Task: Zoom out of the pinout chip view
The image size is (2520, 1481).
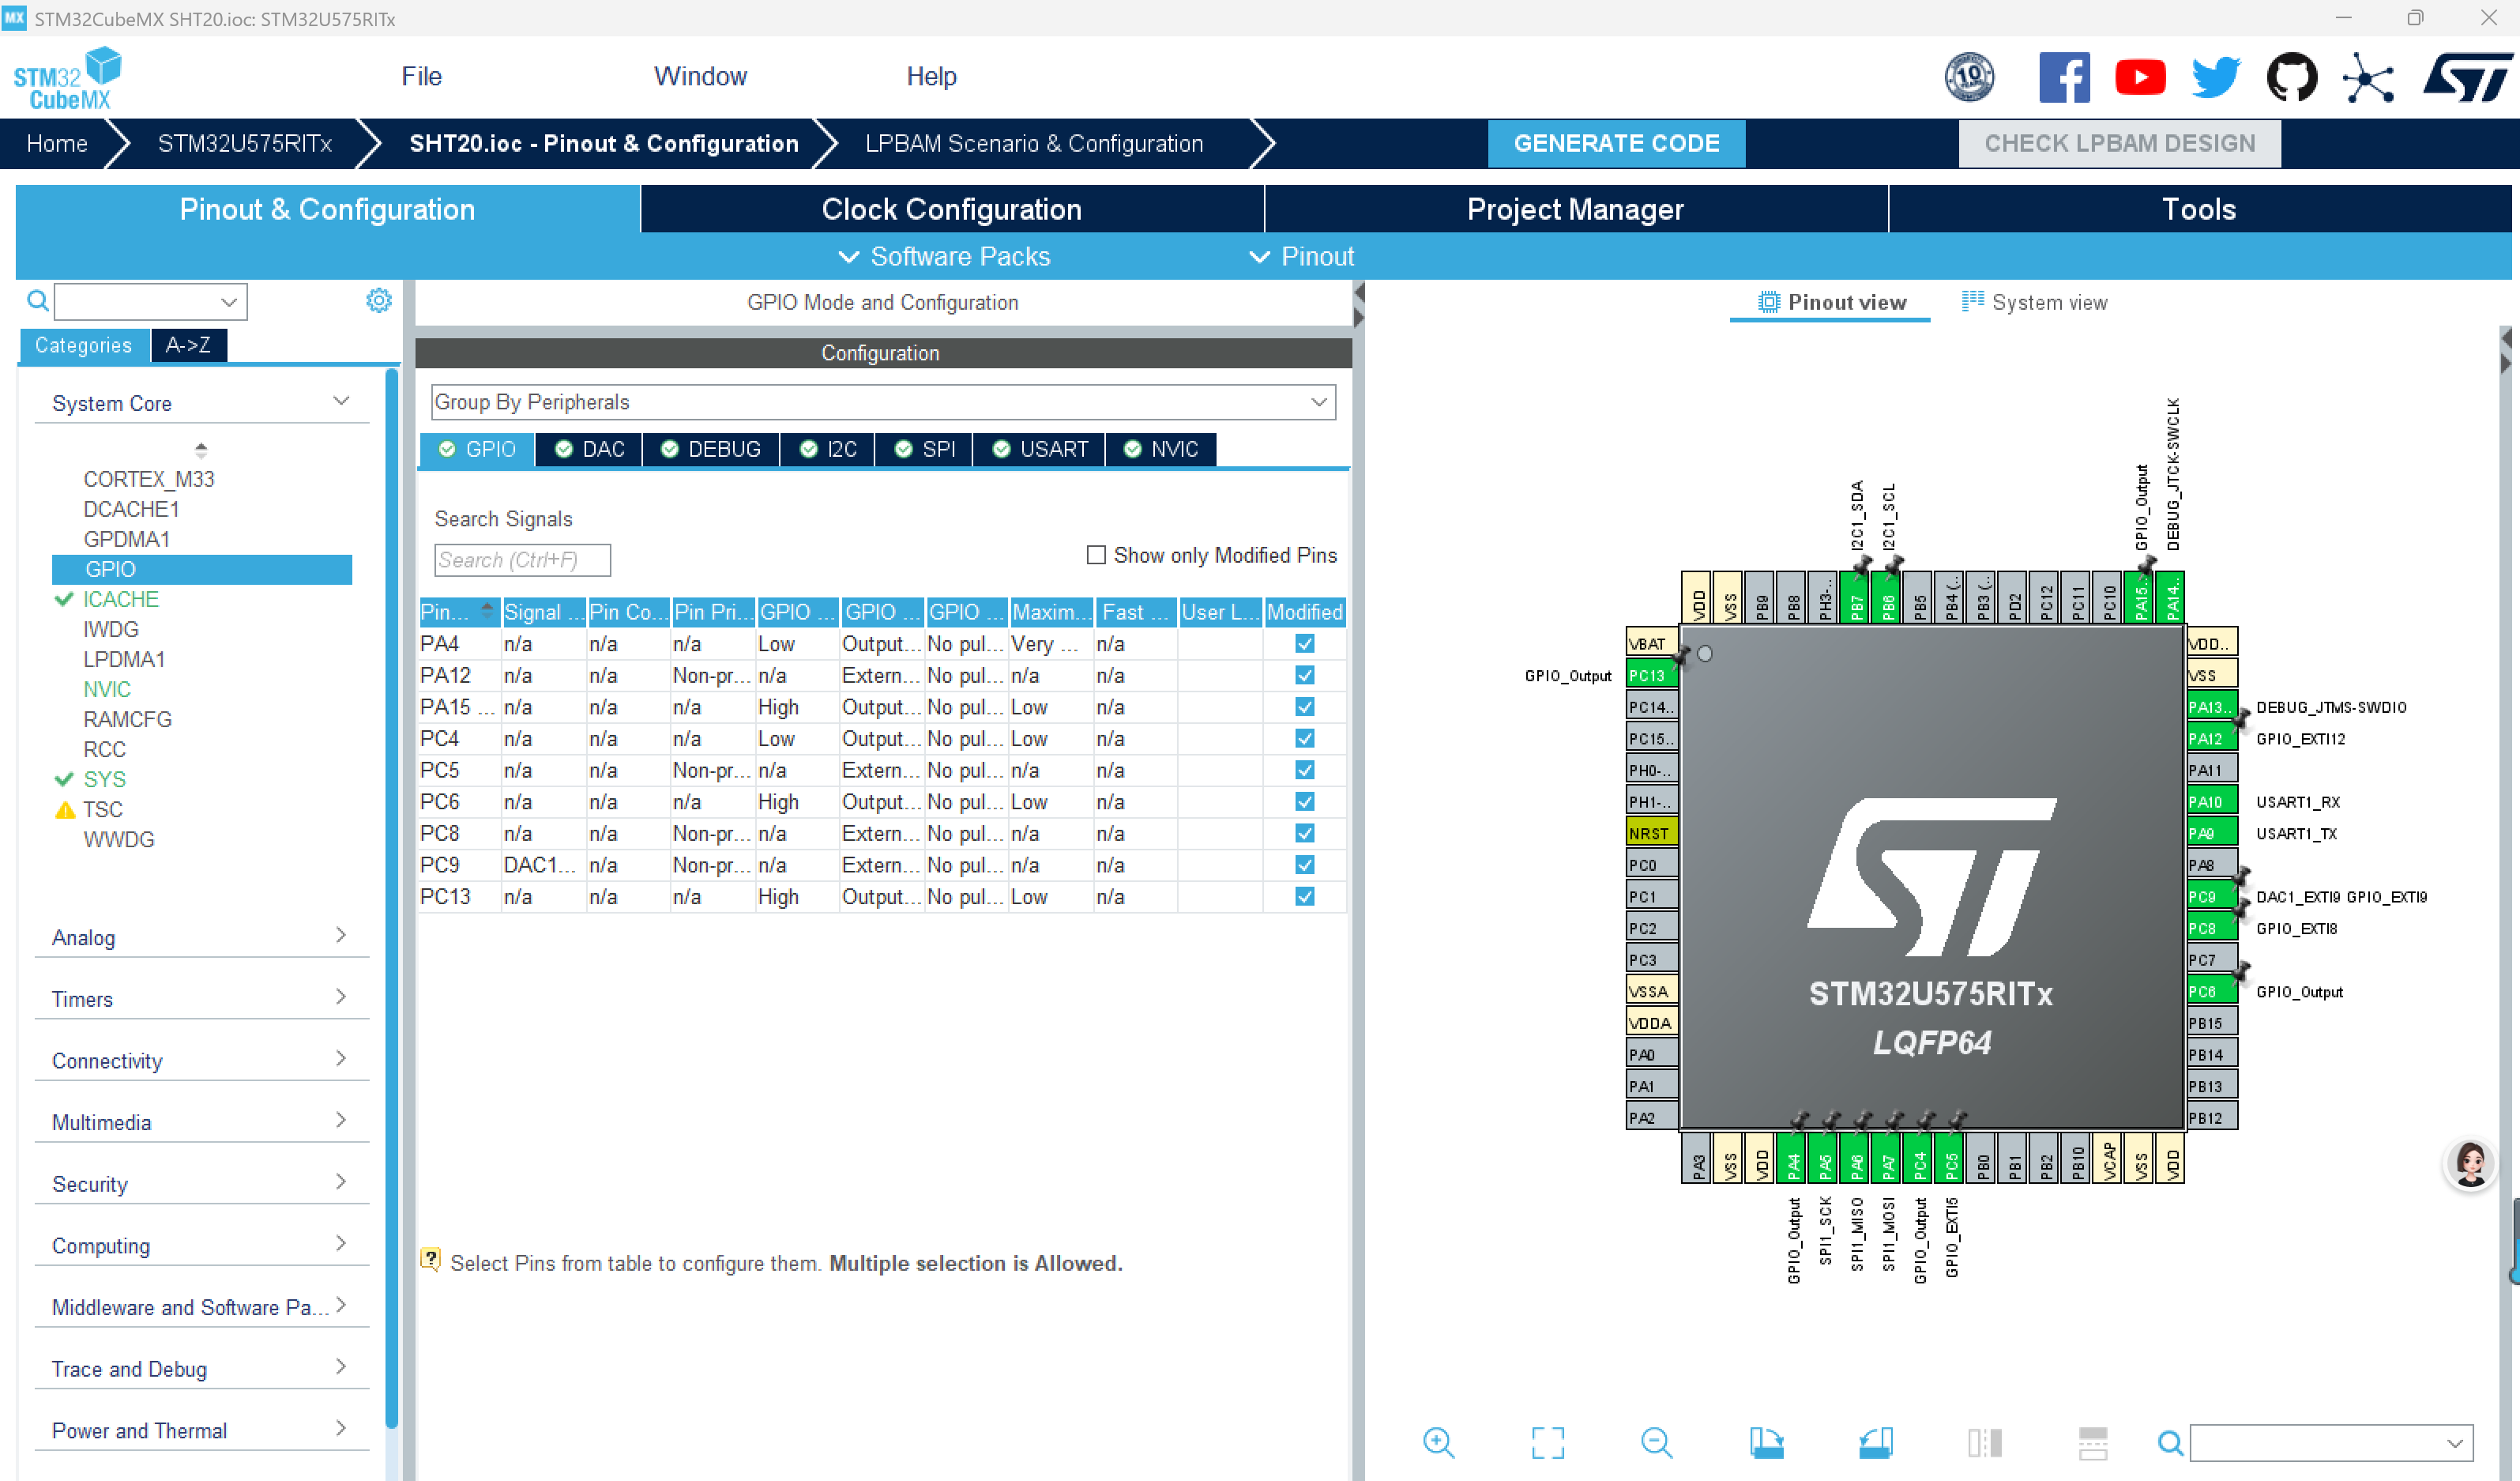Action: coord(1656,1442)
